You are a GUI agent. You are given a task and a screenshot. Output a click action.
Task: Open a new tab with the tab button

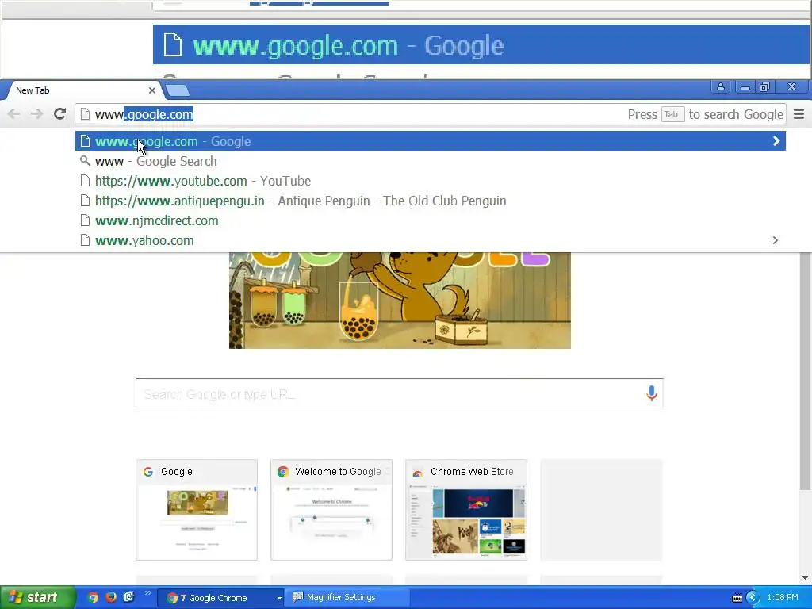coord(178,90)
